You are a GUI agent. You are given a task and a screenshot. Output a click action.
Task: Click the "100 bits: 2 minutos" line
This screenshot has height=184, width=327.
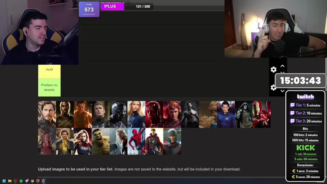(305, 135)
